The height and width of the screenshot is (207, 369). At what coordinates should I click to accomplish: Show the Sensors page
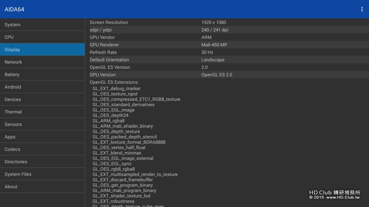(42, 124)
